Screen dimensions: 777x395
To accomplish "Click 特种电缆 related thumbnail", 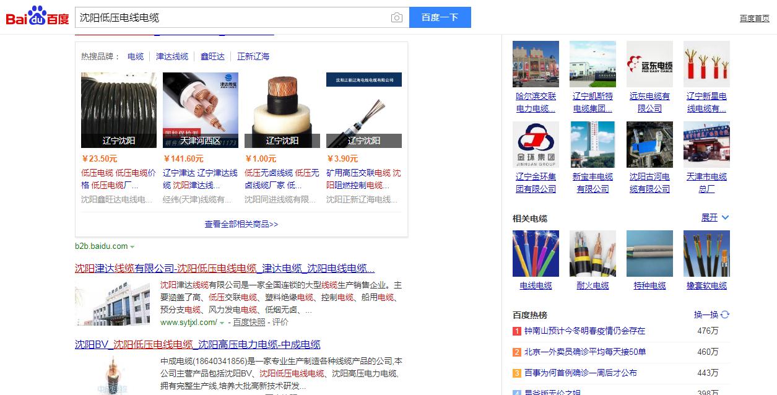I will tap(650, 253).
